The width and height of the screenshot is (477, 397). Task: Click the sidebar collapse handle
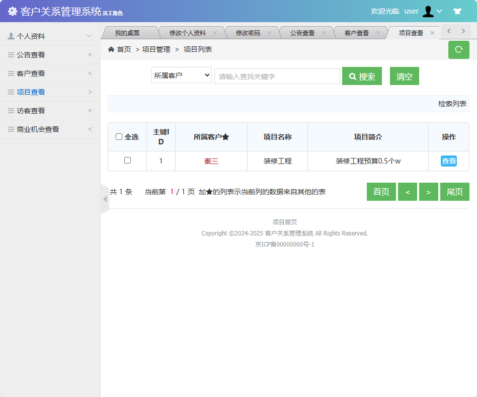[x=104, y=199]
